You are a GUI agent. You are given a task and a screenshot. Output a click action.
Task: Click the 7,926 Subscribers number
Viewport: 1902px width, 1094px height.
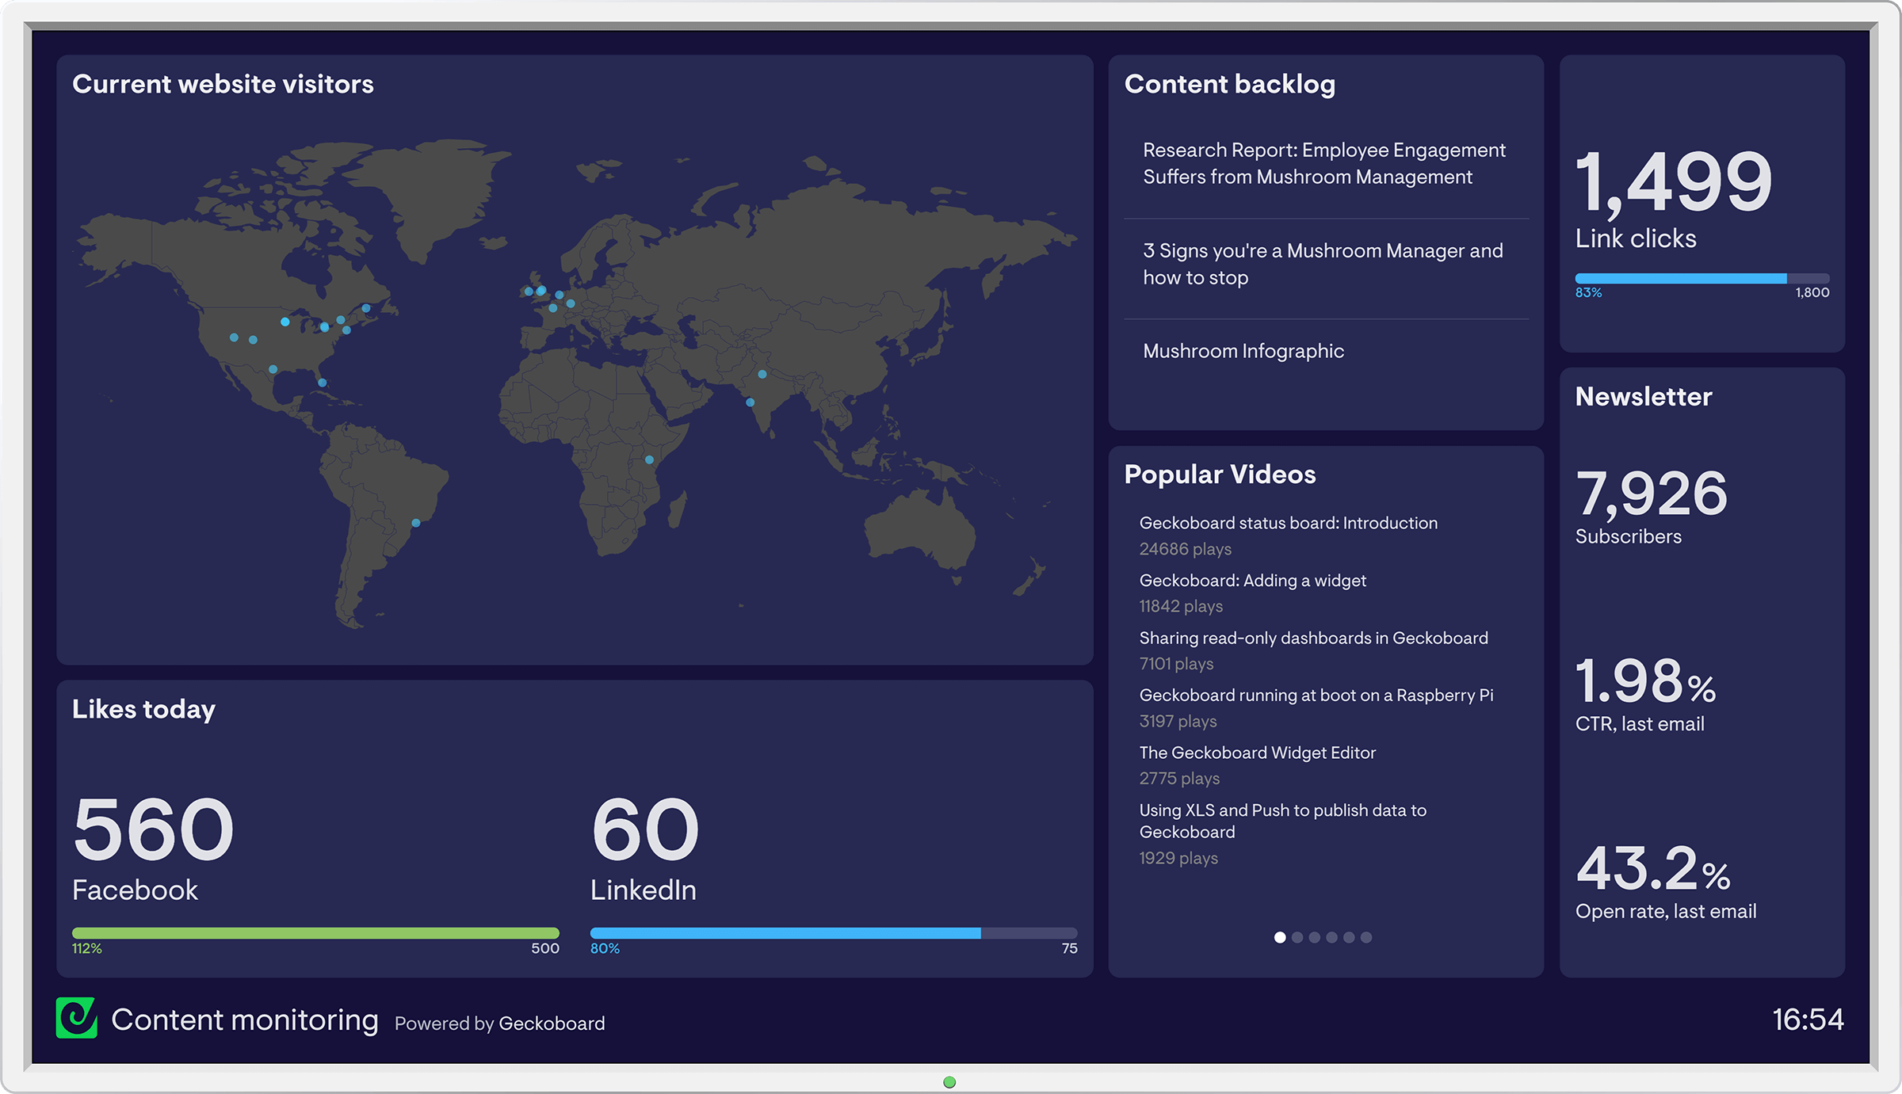click(1651, 494)
